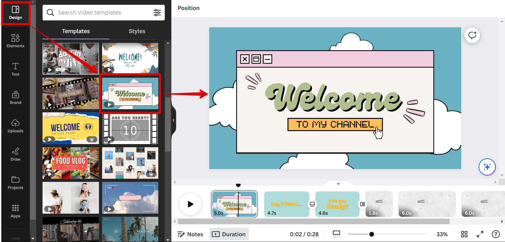Screen dimensions: 505x242
Task: Toggle fullscreen presentation mode
Action: (x=480, y=234)
